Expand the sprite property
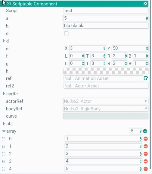152x174 pixels. tap(4, 93)
